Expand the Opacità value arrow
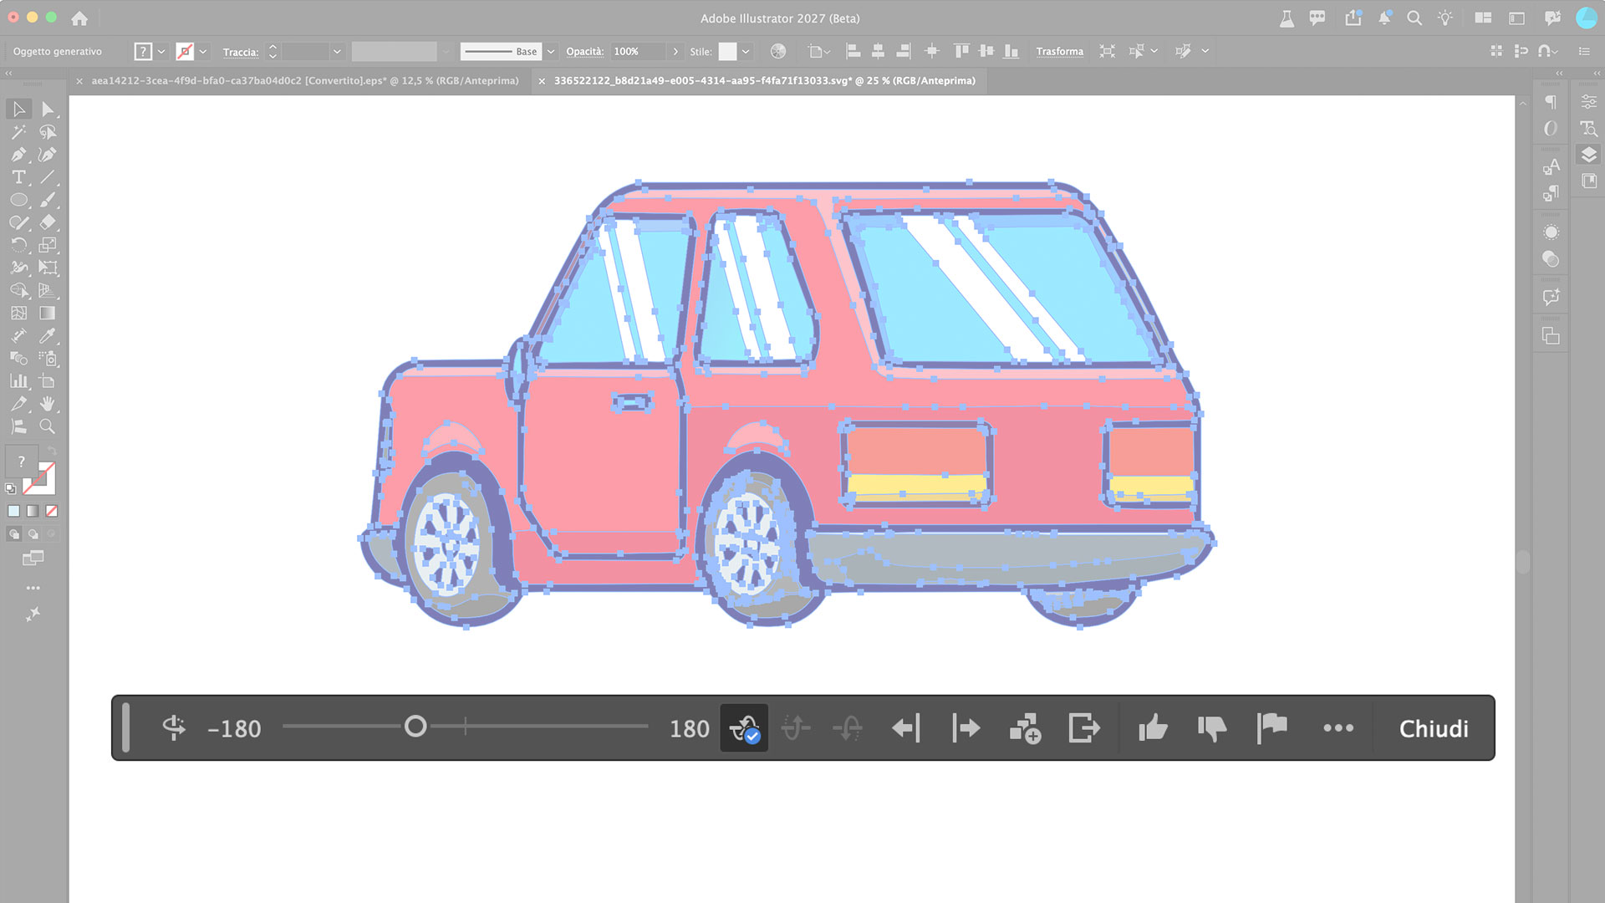Viewport: 1605px width, 903px height. point(675,52)
